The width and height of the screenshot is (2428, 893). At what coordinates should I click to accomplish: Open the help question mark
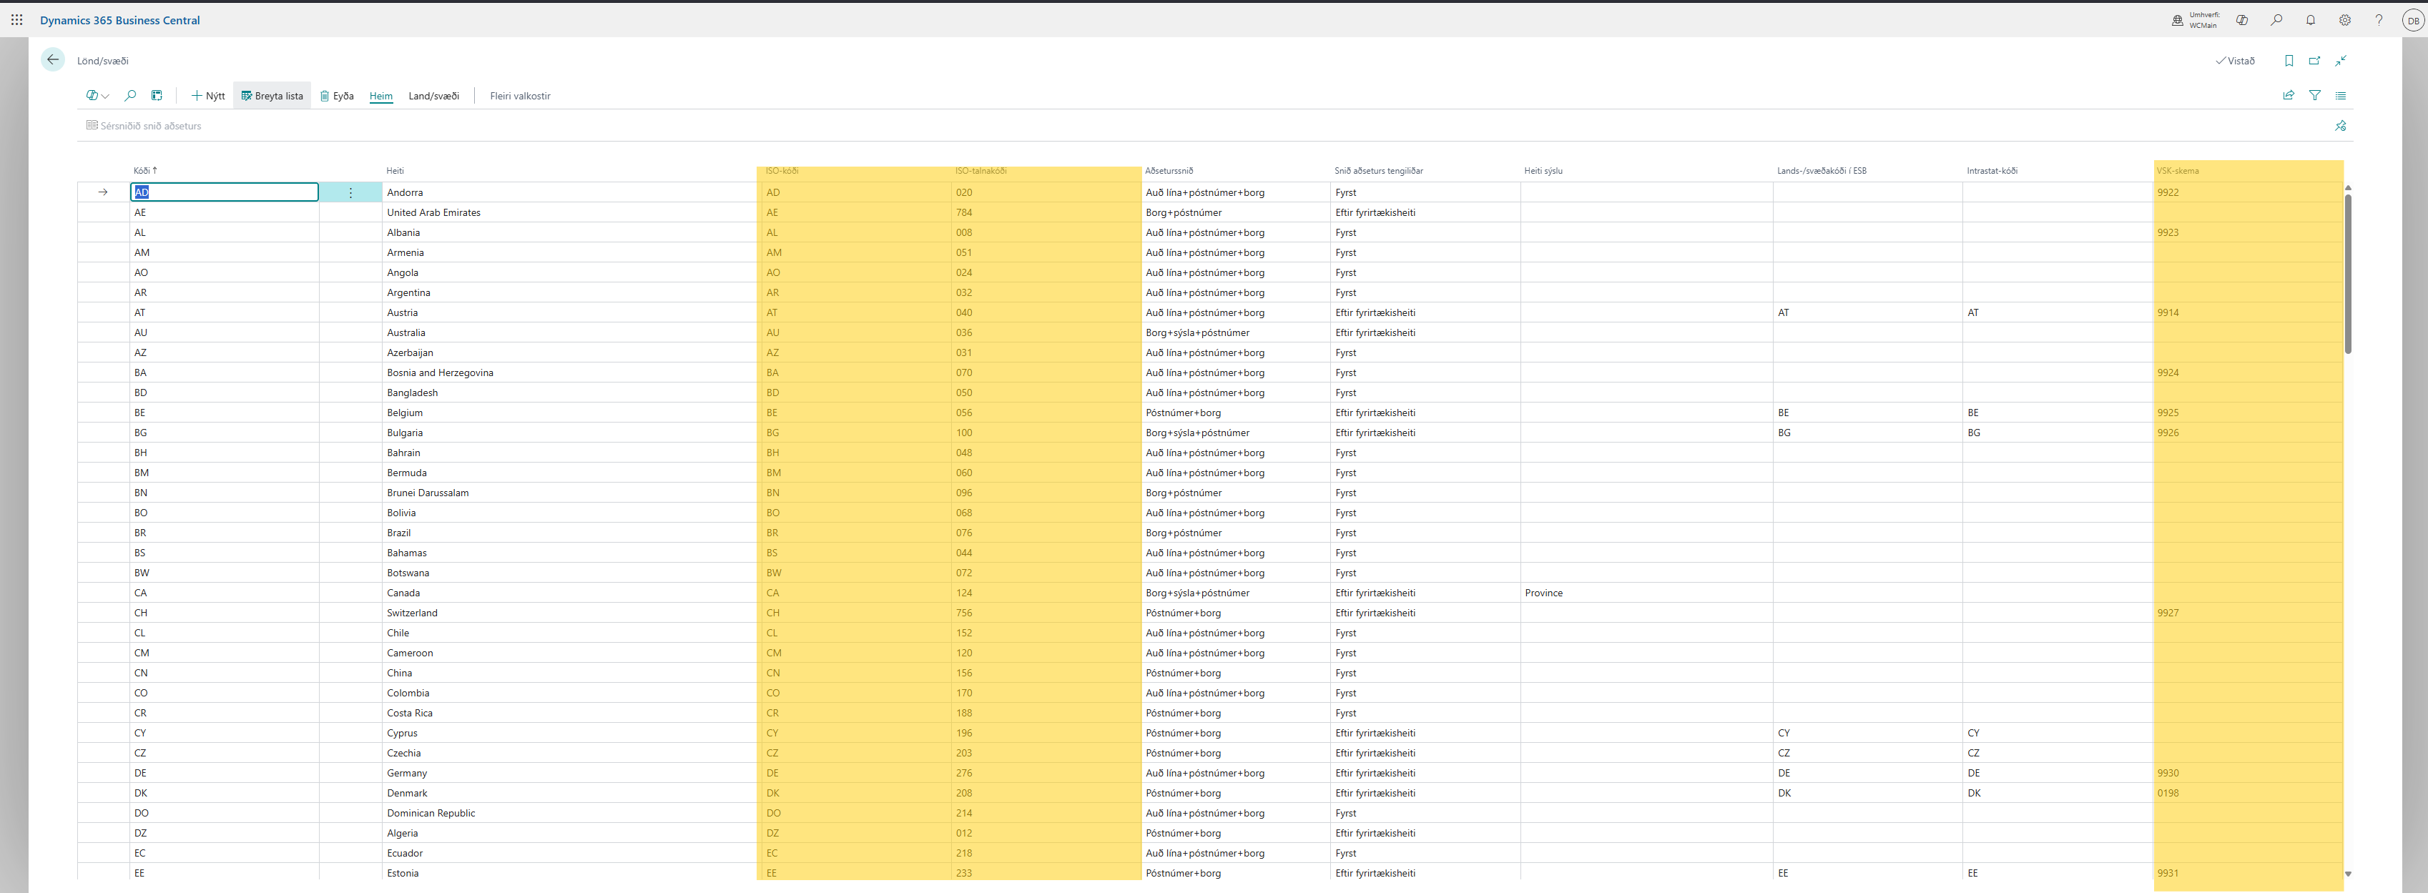click(2379, 20)
